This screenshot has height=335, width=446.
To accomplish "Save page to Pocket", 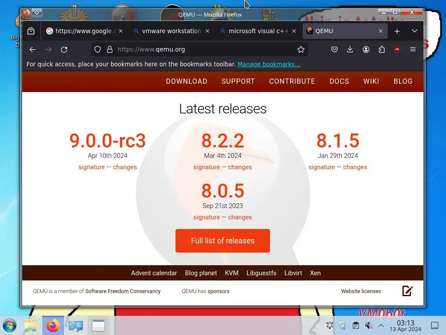I will 334,50.
